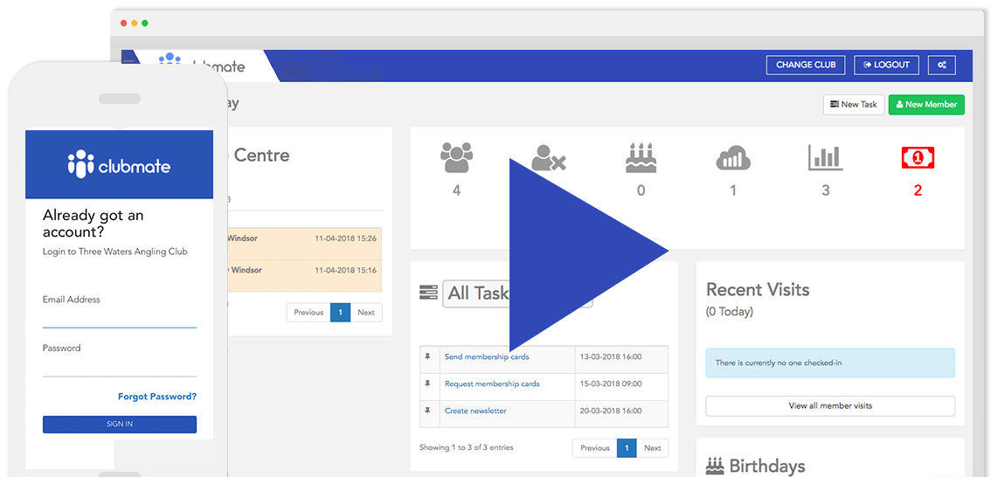Screen dimensions: 991x477
Task: Follow the Forgot Password? link
Action: pyautogui.click(x=157, y=397)
